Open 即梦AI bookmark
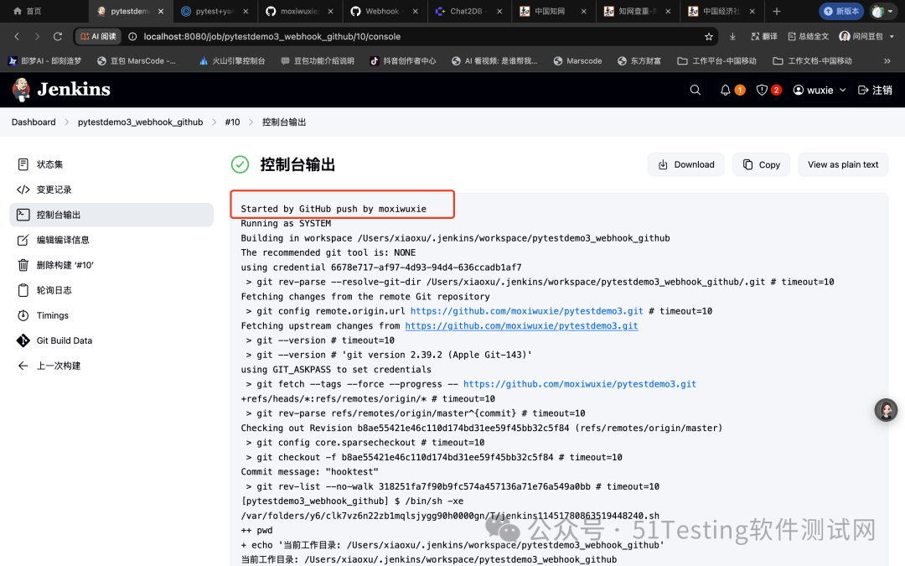This screenshot has height=566, width=905. (x=45, y=60)
